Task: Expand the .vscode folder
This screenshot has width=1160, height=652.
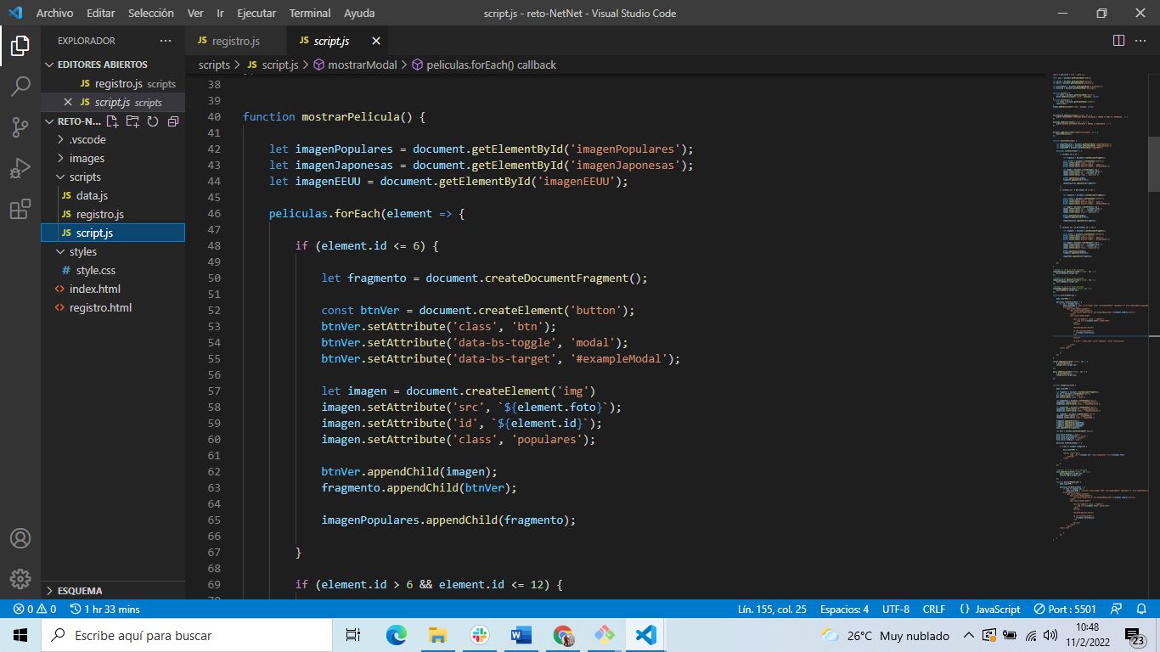Action: 112,140
